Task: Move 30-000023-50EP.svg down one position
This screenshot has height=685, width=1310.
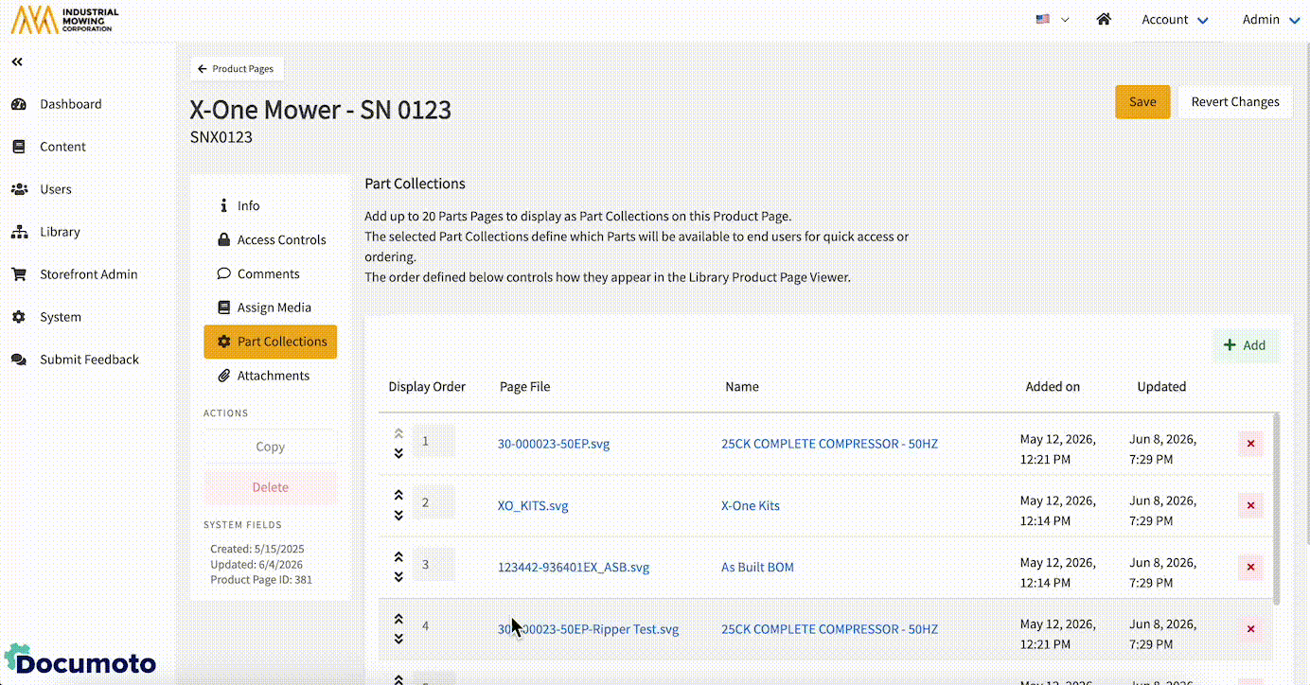Action: [398, 453]
